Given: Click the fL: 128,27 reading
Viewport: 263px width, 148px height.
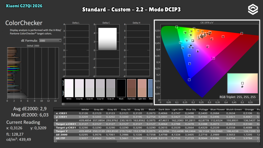Looking at the screenshot, I should [x=15, y=134].
